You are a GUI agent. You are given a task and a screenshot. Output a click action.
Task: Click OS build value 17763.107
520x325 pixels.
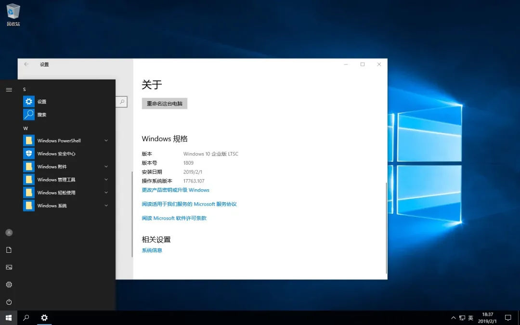(194, 181)
